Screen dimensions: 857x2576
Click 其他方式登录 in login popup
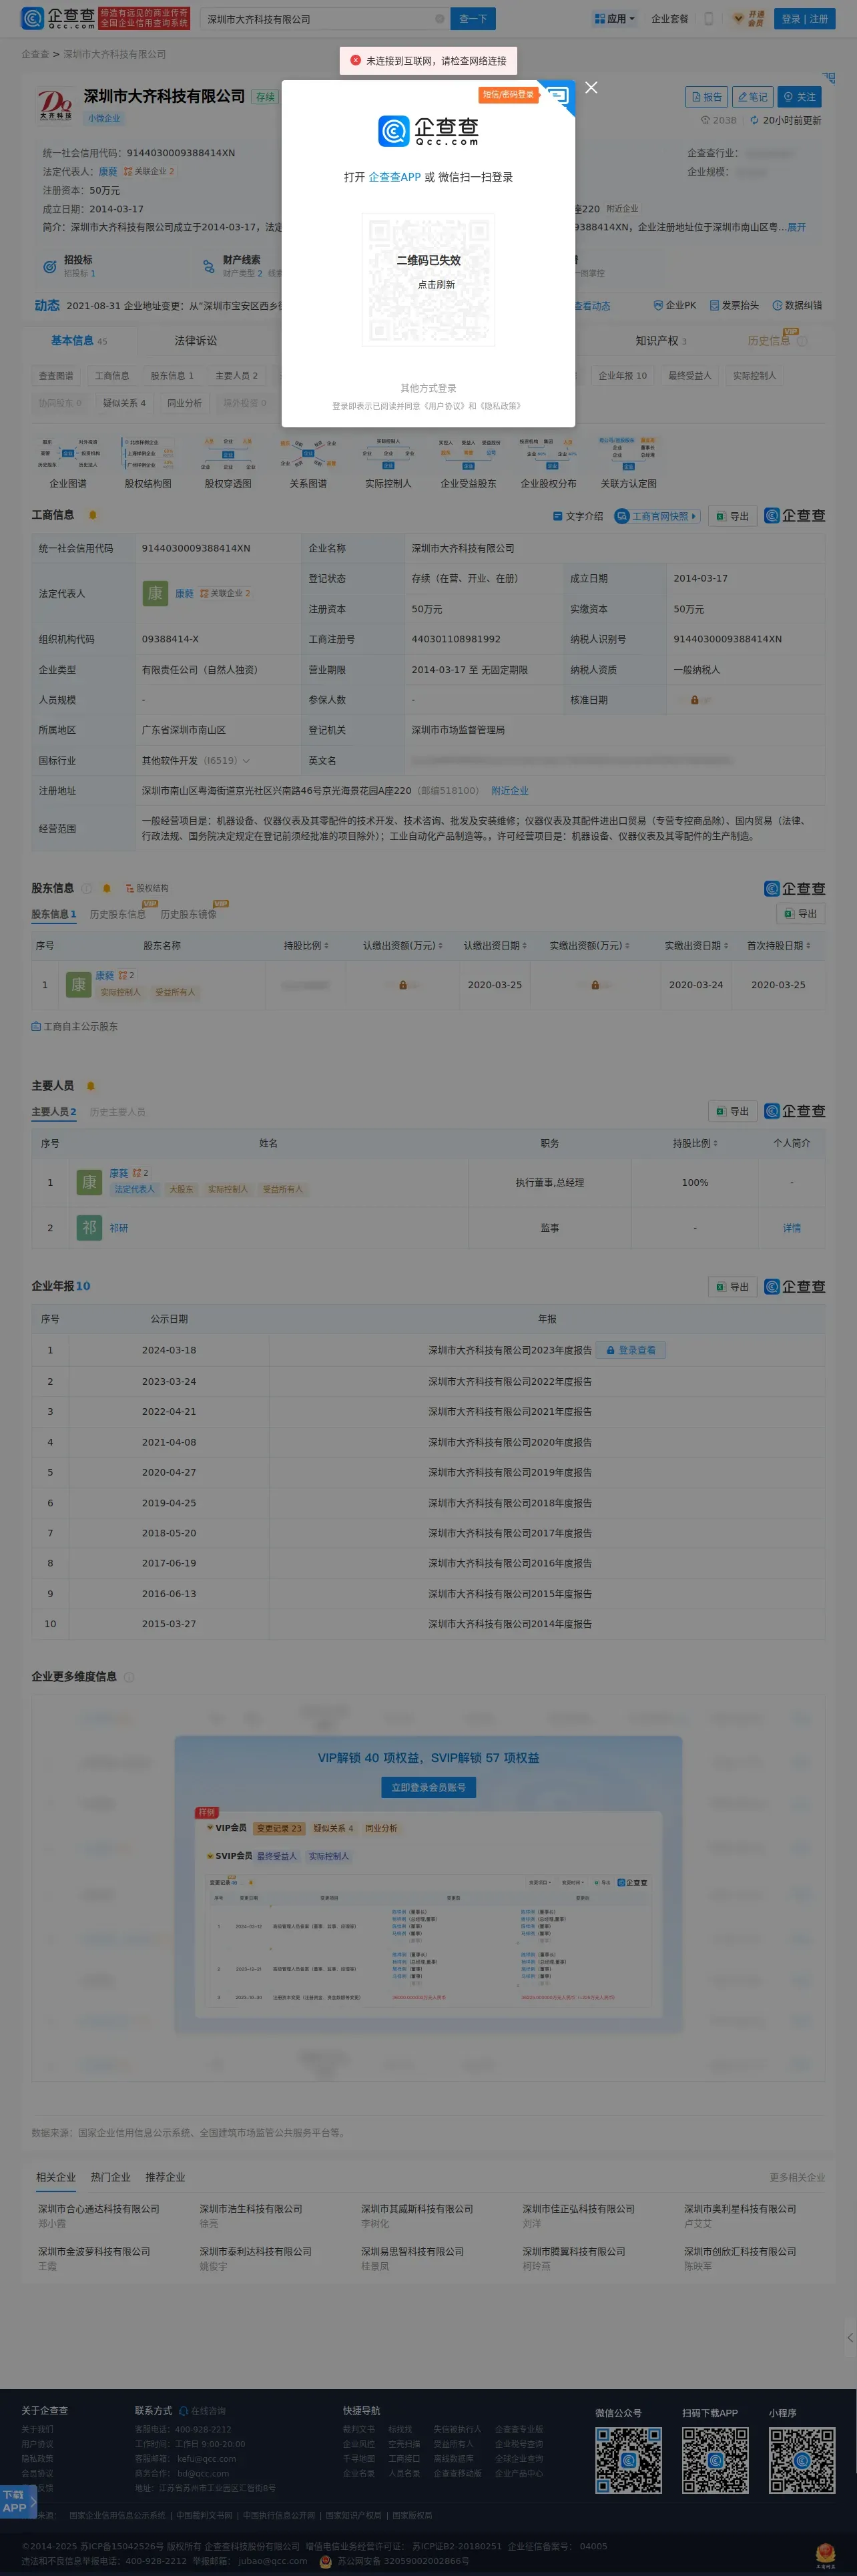pyautogui.click(x=428, y=388)
